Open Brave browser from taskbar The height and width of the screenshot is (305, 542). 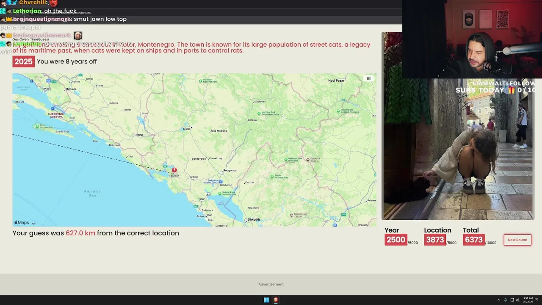coord(276,300)
